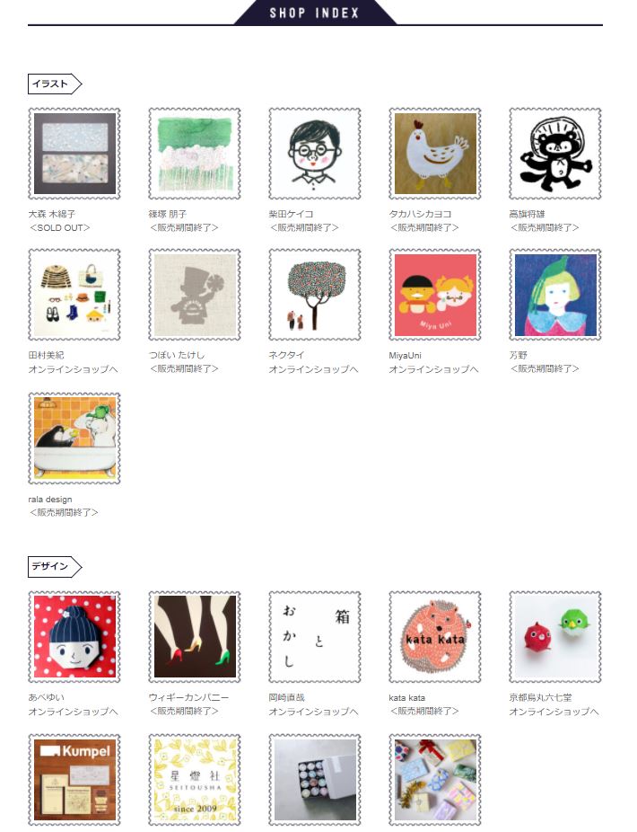Viewport: 637px width, 832px height.
Task: Visit 京都烏丸六七堂 online shop link
Action: coord(554,711)
